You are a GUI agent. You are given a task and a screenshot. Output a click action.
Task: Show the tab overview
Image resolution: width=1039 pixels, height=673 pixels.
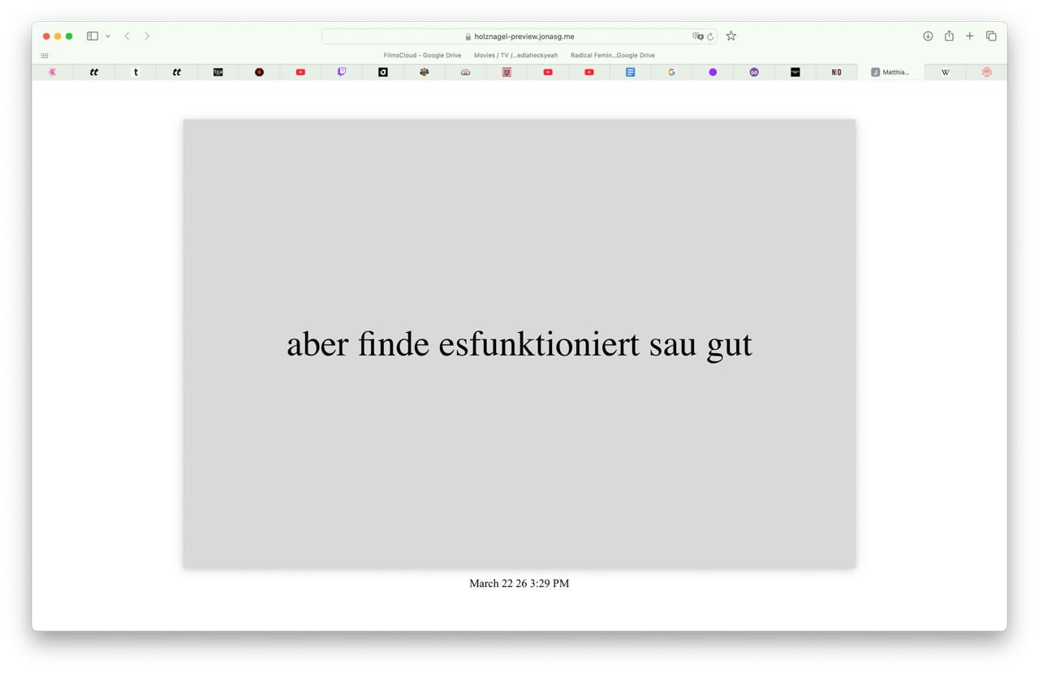click(991, 36)
